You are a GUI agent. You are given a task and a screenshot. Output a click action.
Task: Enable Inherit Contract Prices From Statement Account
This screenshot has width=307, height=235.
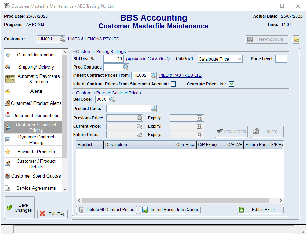[173, 84]
